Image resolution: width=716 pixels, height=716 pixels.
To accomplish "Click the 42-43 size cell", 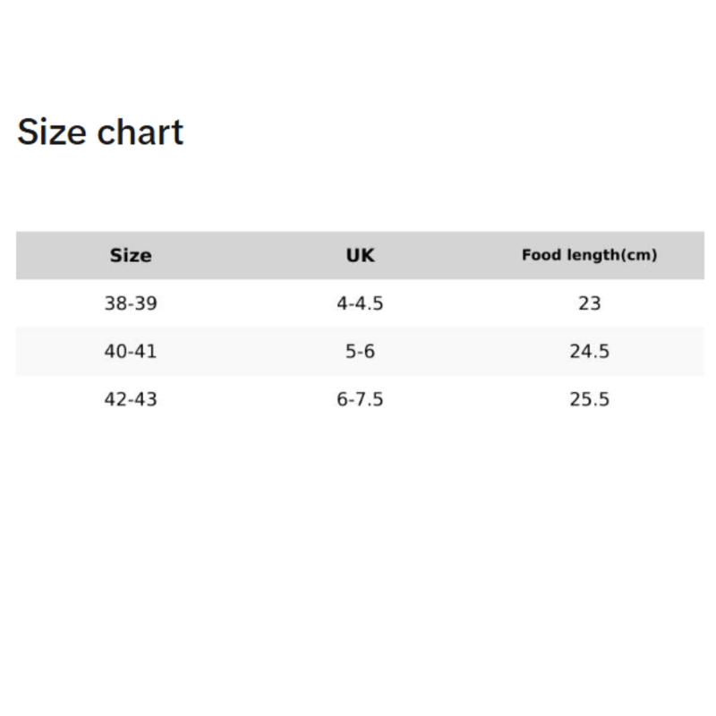I will point(131,399).
